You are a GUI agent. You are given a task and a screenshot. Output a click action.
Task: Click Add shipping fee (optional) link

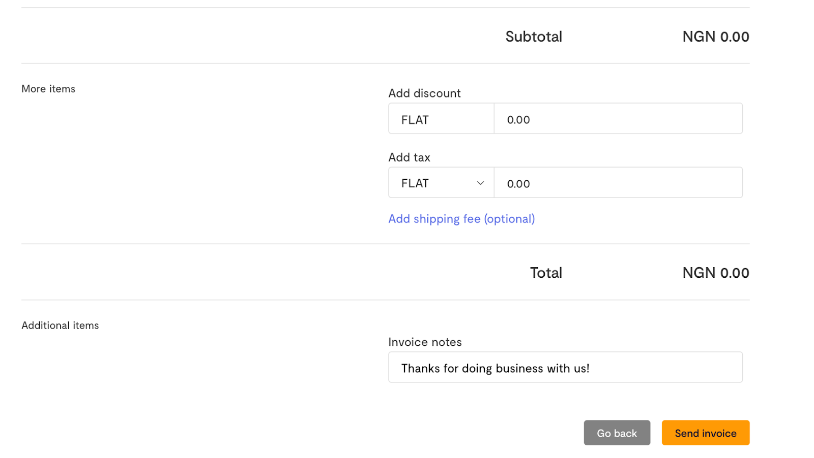tap(461, 219)
